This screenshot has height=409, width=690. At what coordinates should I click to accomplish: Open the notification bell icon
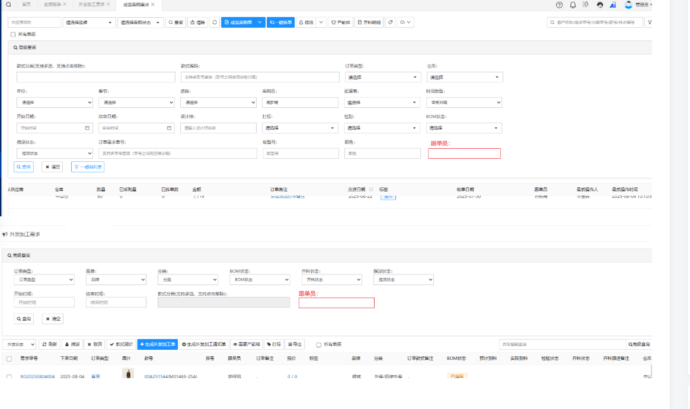click(x=573, y=5)
